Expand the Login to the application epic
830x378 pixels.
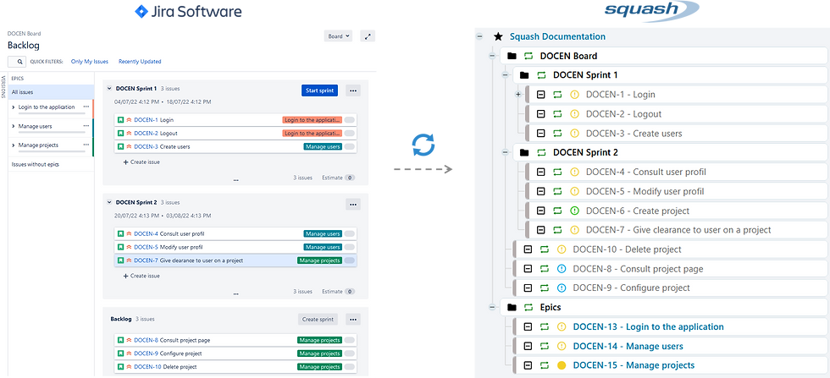(x=14, y=107)
